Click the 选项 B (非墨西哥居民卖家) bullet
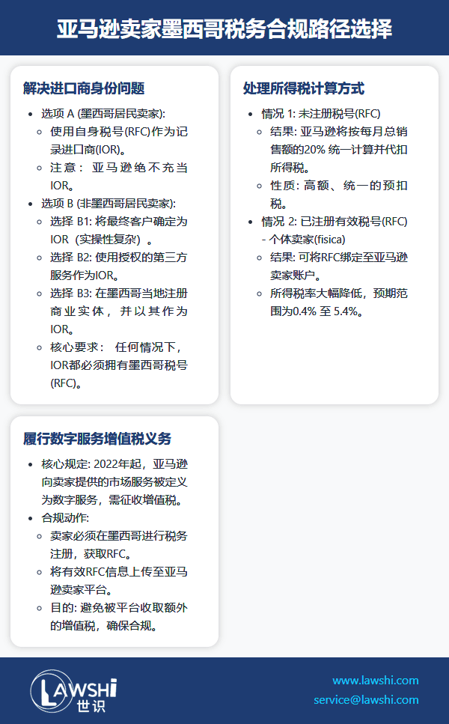449x724 pixels. (108, 204)
